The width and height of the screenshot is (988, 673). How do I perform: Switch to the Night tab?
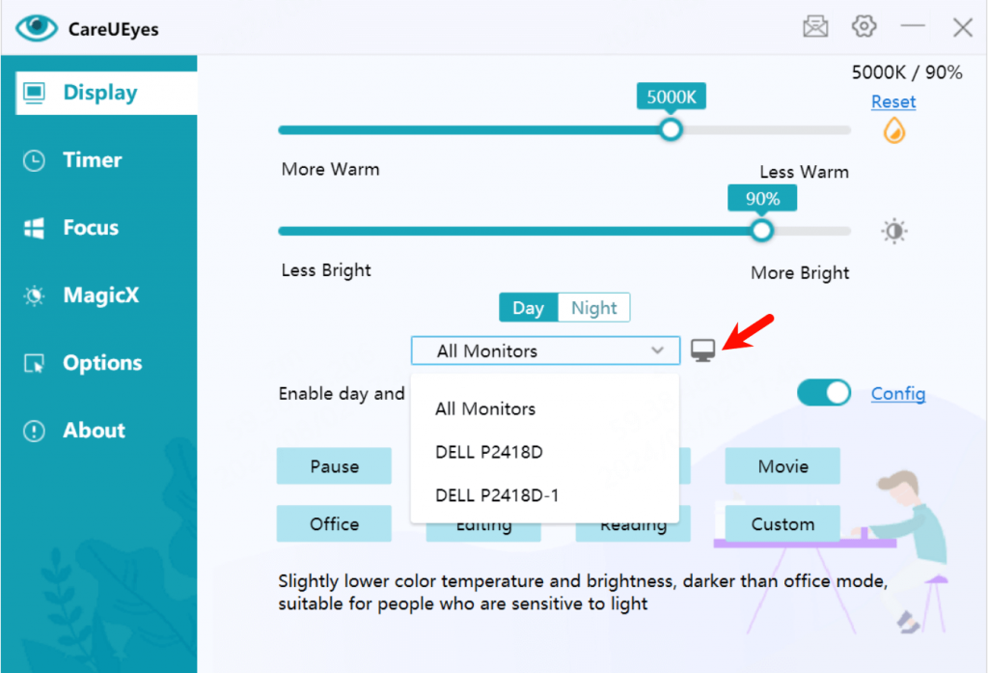pos(594,307)
